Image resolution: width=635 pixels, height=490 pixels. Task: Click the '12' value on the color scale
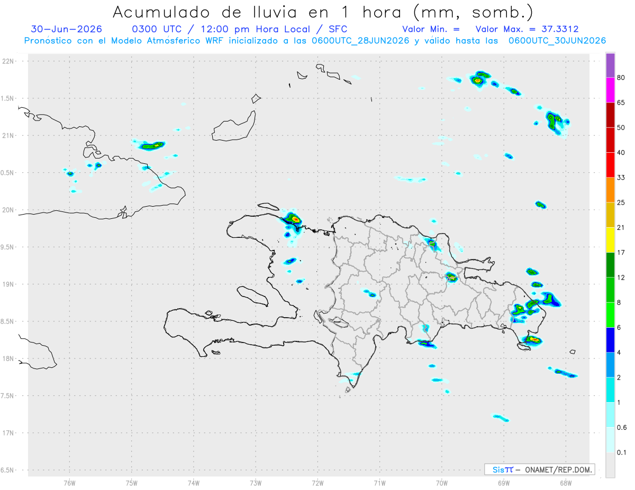tap(621, 278)
